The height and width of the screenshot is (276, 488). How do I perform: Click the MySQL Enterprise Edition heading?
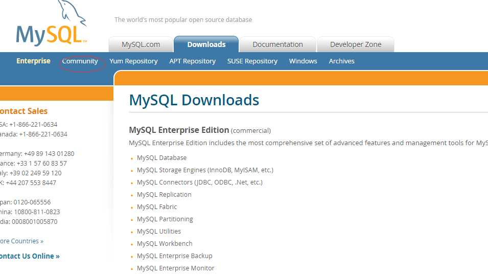[179, 130]
